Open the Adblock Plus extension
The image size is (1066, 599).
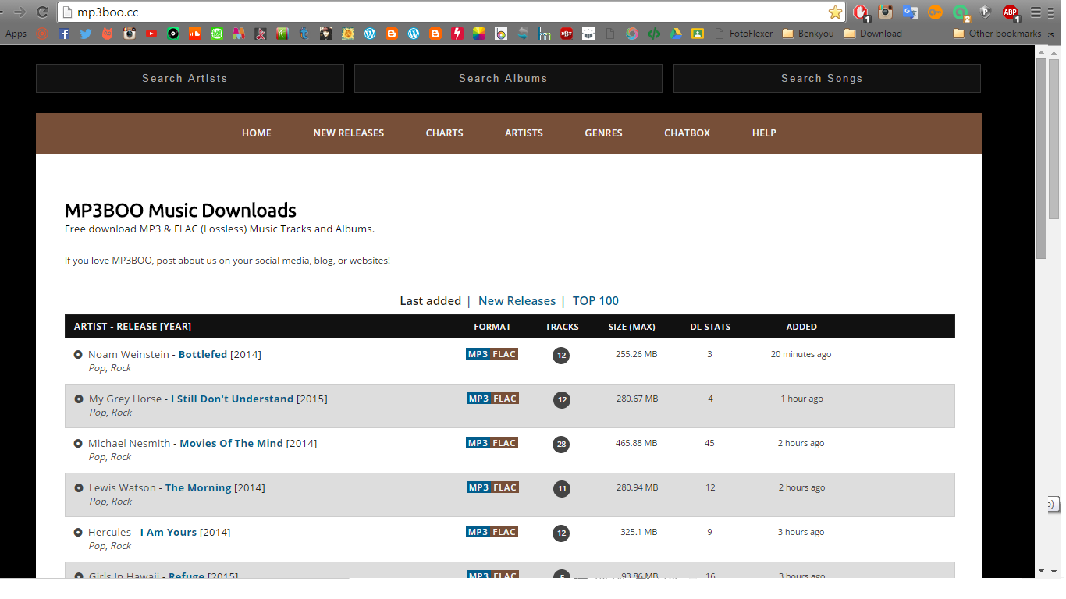coord(1011,12)
